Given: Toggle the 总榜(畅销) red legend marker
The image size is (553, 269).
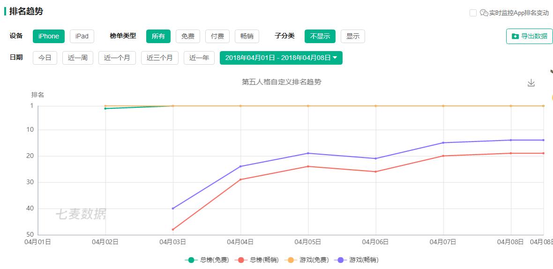Looking at the screenshot, I should tap(241, 260).
